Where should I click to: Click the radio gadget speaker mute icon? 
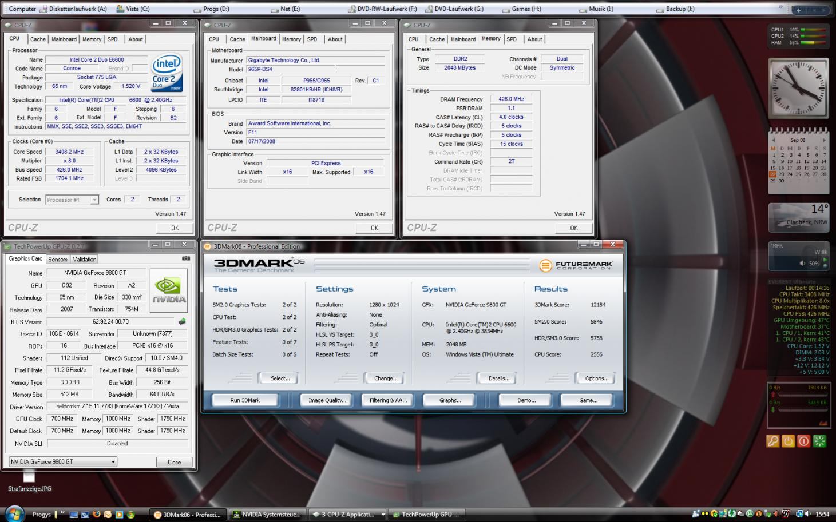click(802, 264)
